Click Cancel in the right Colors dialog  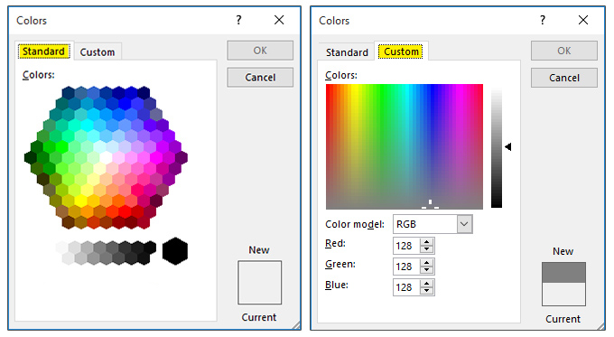563,78
